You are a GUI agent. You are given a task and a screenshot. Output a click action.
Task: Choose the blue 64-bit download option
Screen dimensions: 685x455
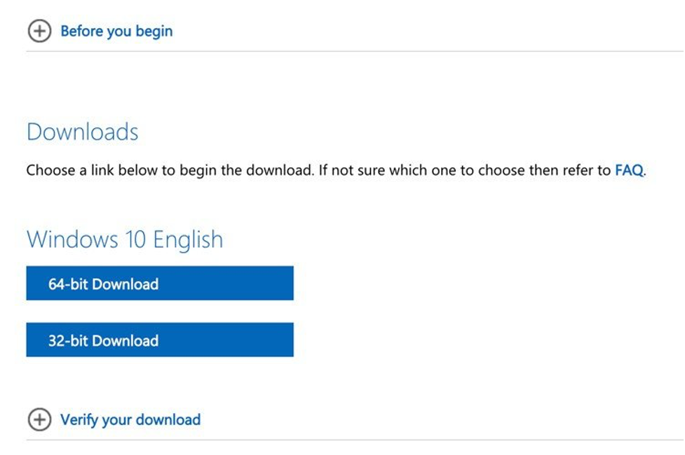[160, 283]
